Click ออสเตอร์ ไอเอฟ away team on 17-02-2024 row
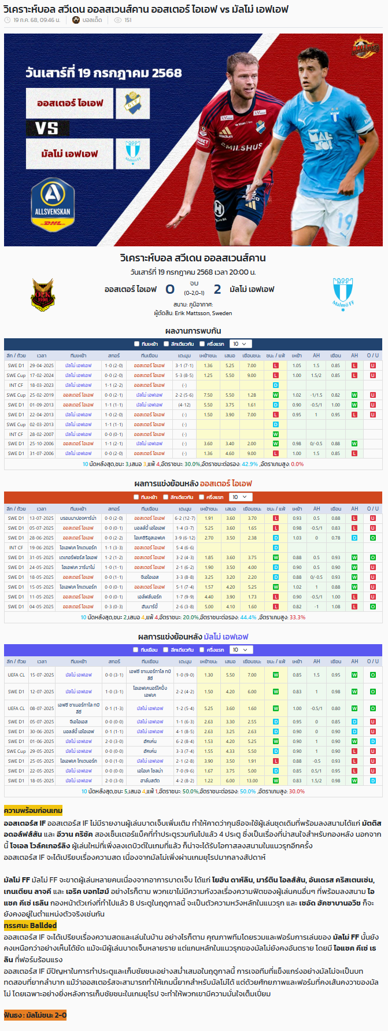Viewport: 388px width, 1031px height. 149,375
